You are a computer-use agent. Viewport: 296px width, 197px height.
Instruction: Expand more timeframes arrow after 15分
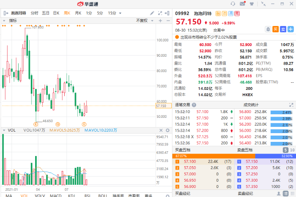click(120, 13)
